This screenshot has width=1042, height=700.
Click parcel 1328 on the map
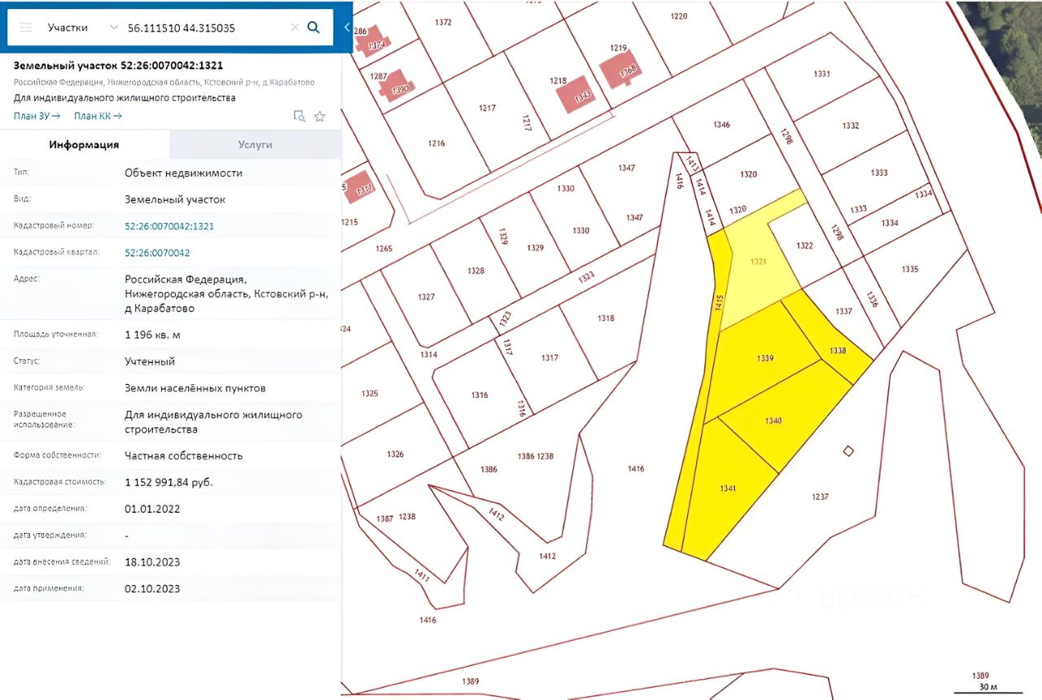[x=476, y=271]
